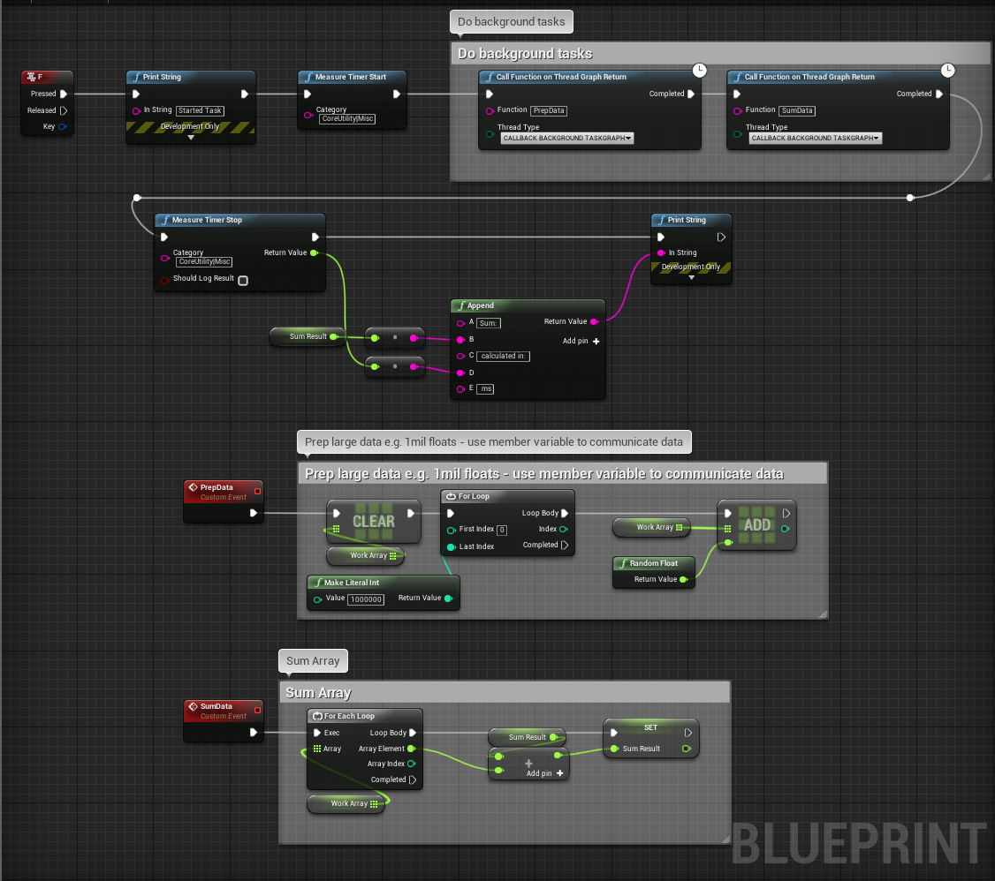Click the clock icon on the SumData async node
This screenshot has height=881, width=995.
(947, 70)
